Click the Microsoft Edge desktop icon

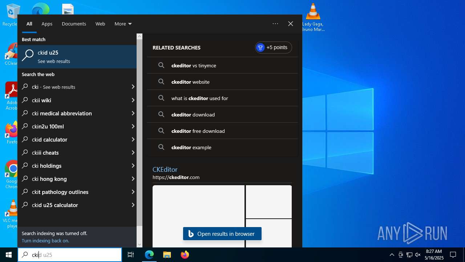click(40, 9)
